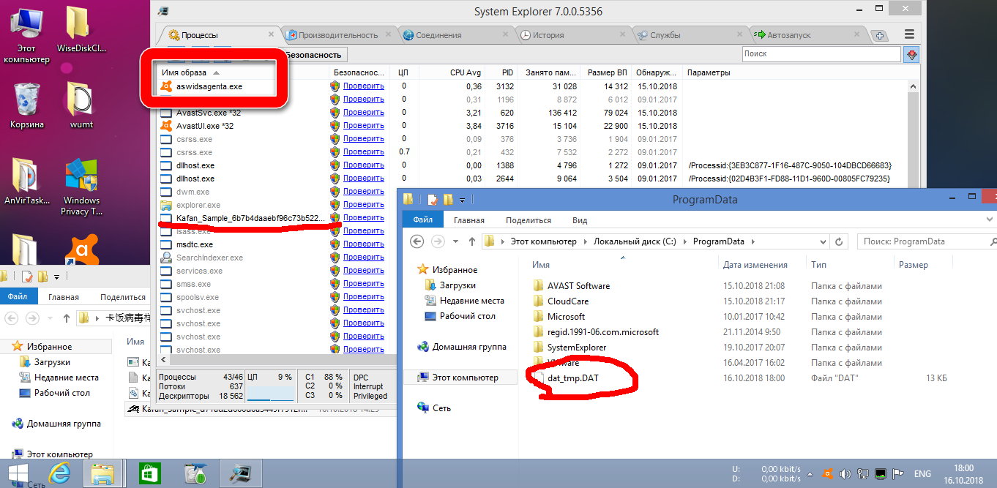Click the Безопасность button

click(x=313, y=55)
